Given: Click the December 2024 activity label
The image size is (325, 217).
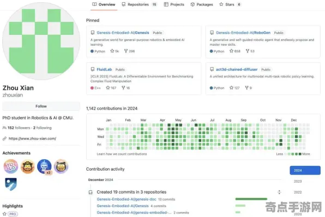Looking at the screenshot, I should click(x=100, y=180).
